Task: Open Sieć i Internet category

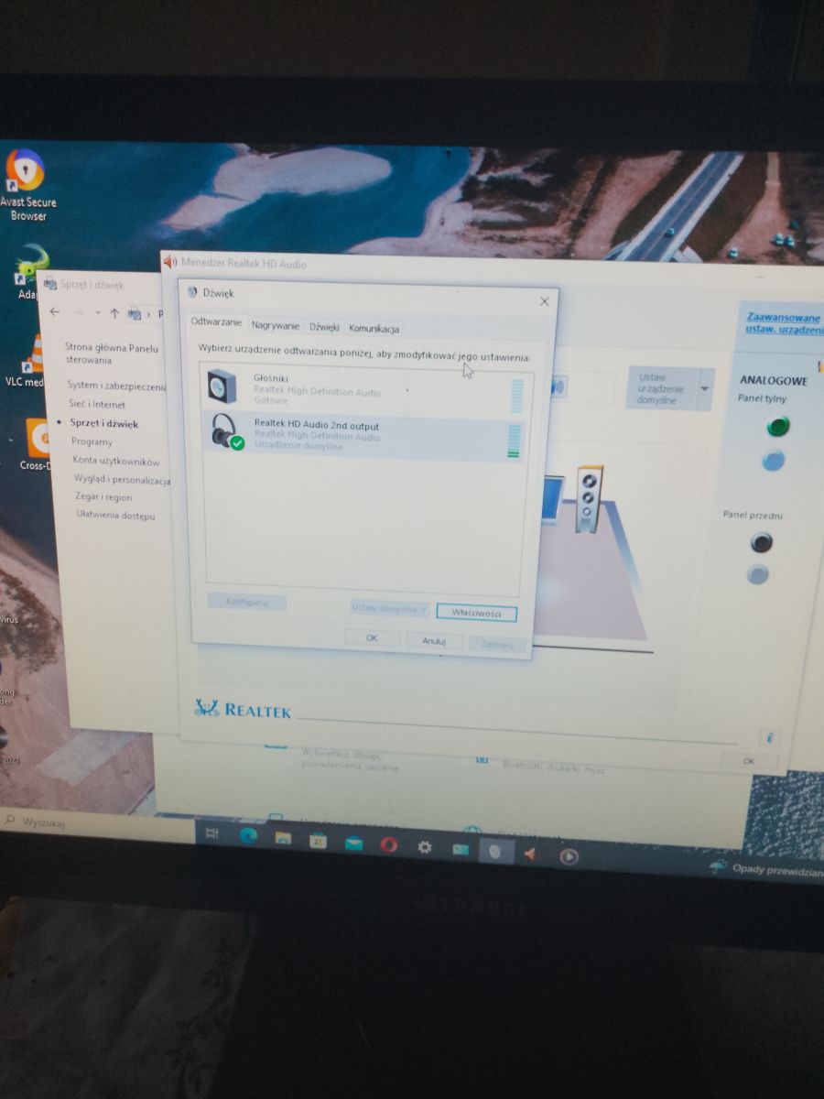Action: (97, 404)
